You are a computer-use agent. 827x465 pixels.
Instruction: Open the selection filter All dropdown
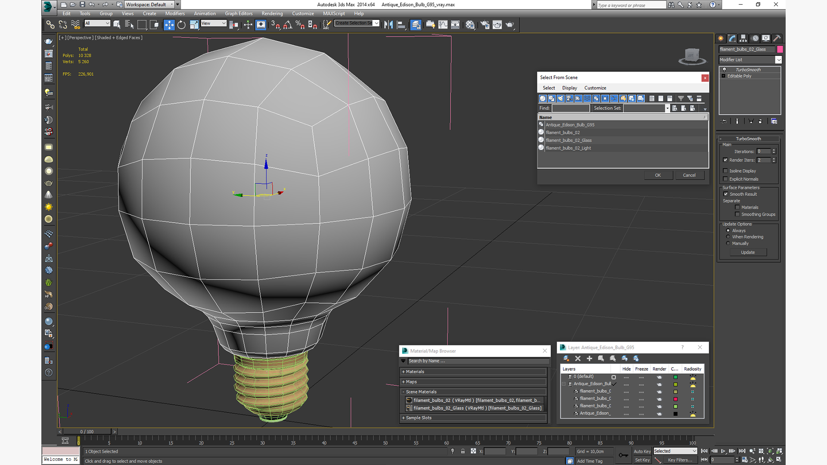pos(97,23)
